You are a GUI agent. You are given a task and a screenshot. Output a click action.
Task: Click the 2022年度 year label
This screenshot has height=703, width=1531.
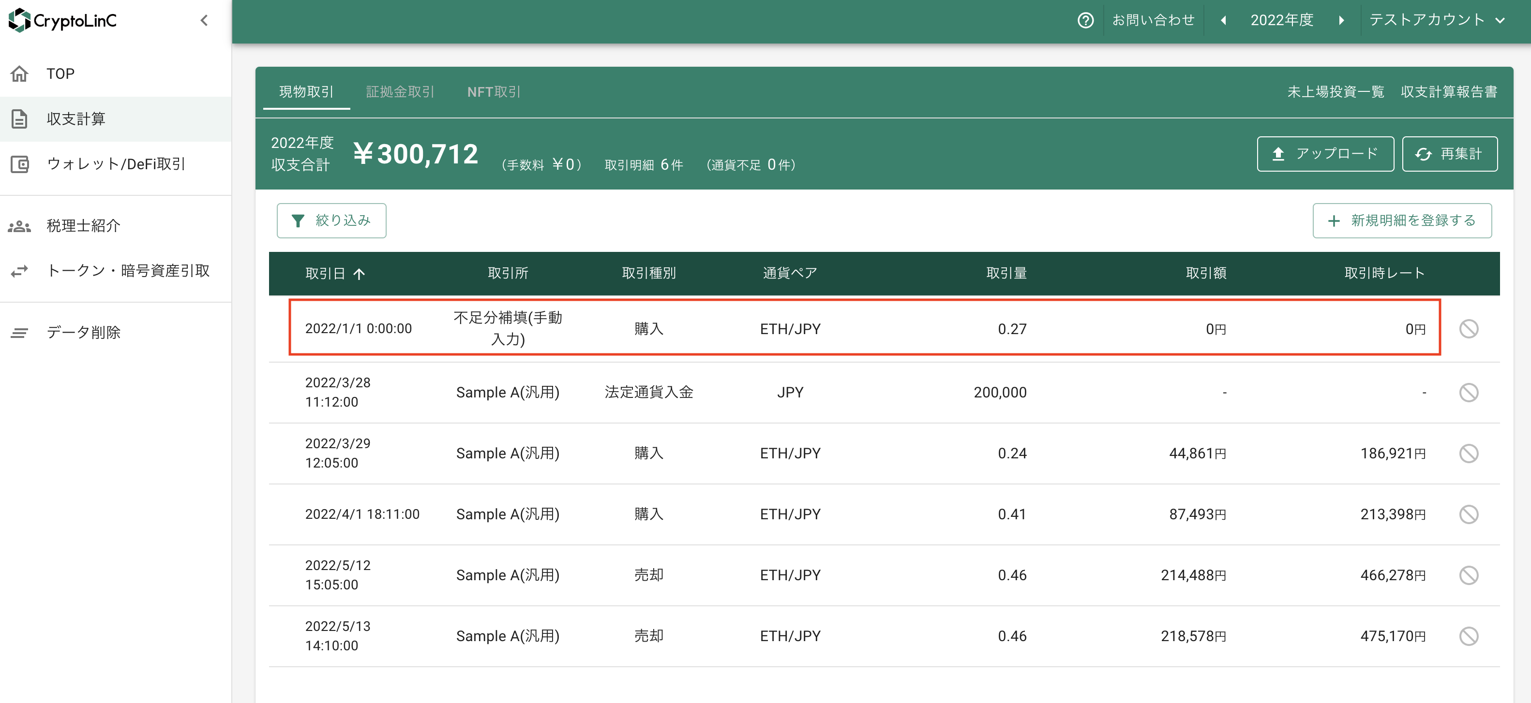[x=1281, y=20]
